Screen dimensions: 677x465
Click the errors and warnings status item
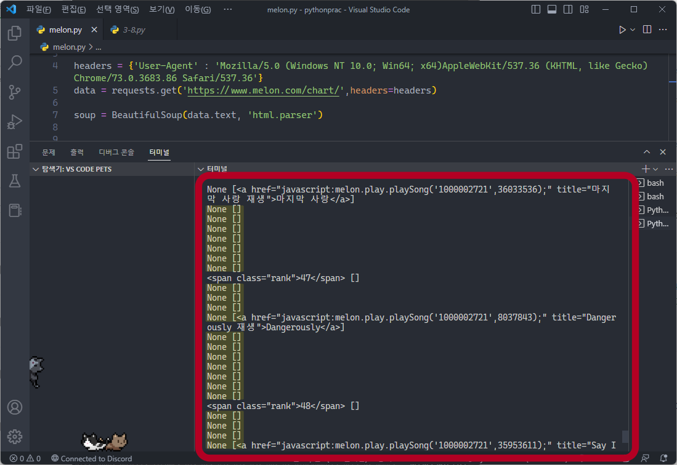(25, 458)
